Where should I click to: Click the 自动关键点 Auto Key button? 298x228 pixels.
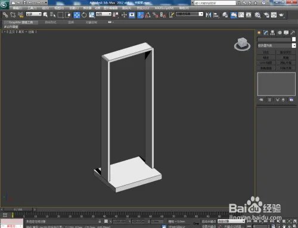point(209,221)
